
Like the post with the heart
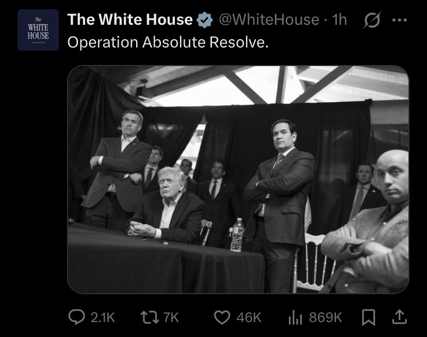pos(222,317)
